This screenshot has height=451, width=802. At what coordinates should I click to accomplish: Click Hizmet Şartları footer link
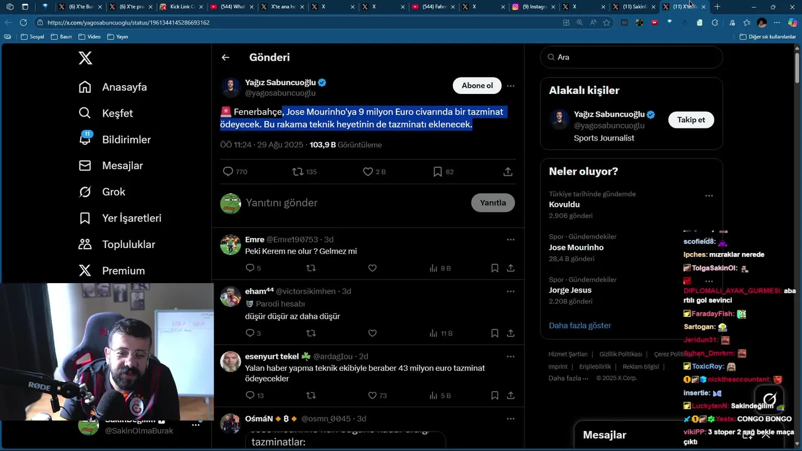tap(568, 355)
